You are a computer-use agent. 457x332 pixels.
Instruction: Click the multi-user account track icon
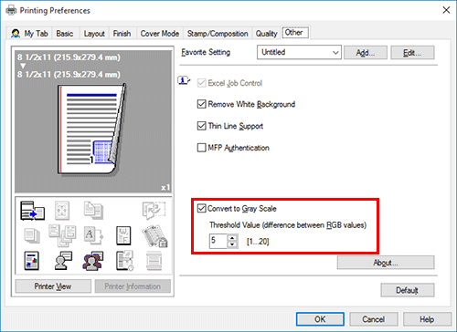[x=92, y=261]
